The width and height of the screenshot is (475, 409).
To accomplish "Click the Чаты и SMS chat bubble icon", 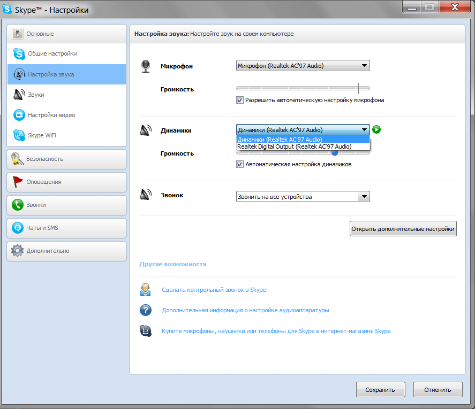I will coord(18,228).
